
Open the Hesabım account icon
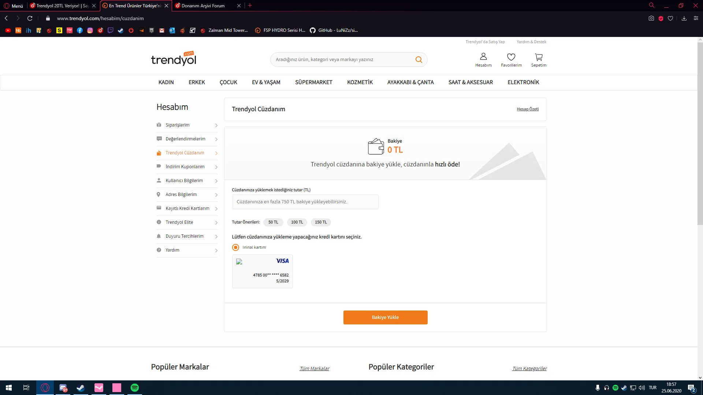coord(483,57)
